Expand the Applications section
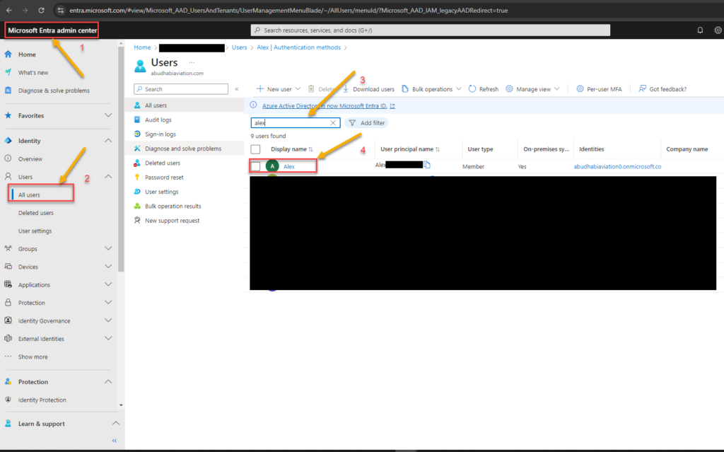 pos(108,284)
